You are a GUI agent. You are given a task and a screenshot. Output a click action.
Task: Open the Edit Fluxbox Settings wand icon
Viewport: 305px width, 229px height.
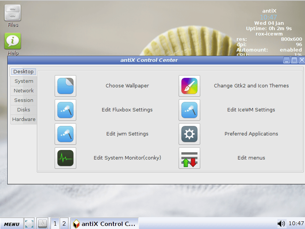[65, 110]
